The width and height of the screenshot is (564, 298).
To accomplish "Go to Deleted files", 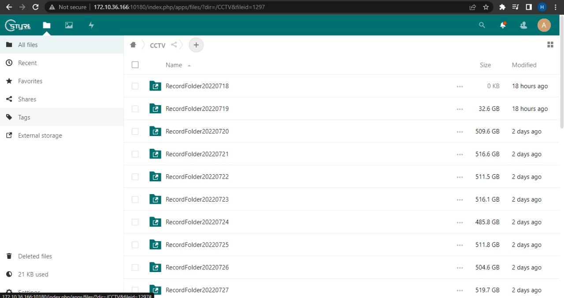I will pyautogui.click(x=35, y=256).
